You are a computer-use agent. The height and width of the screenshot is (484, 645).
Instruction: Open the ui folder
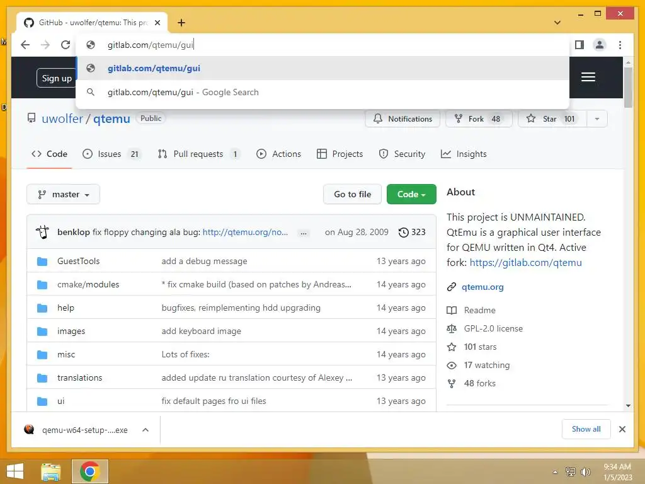61,401
